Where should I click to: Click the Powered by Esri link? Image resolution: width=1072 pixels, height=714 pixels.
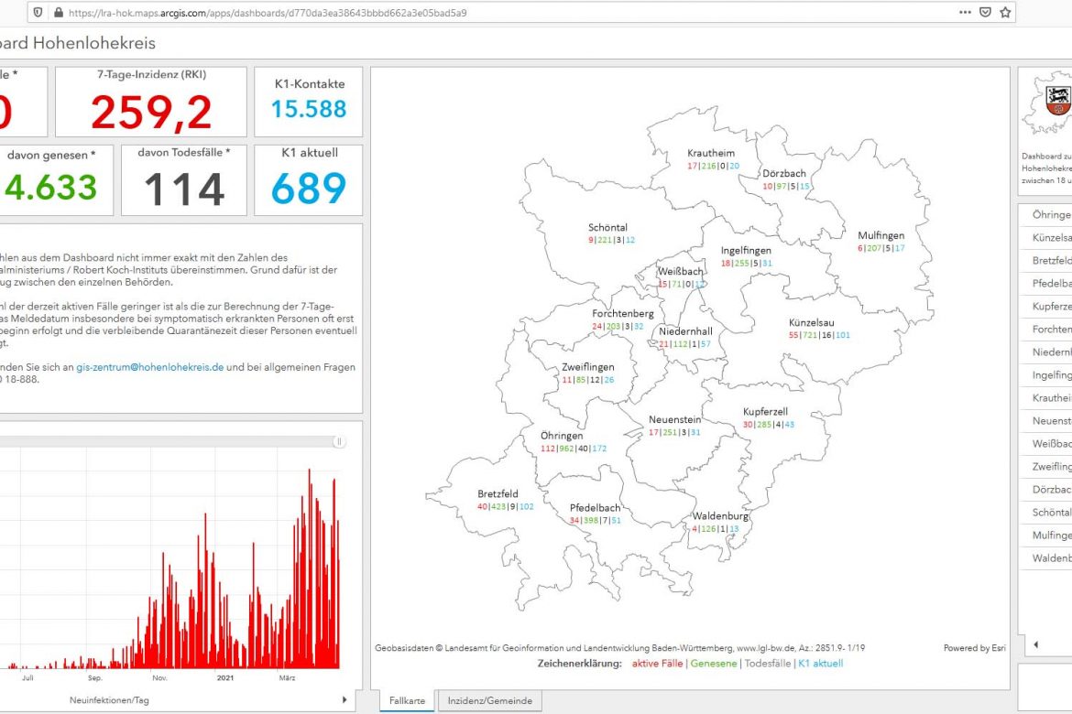coord(974,648)
